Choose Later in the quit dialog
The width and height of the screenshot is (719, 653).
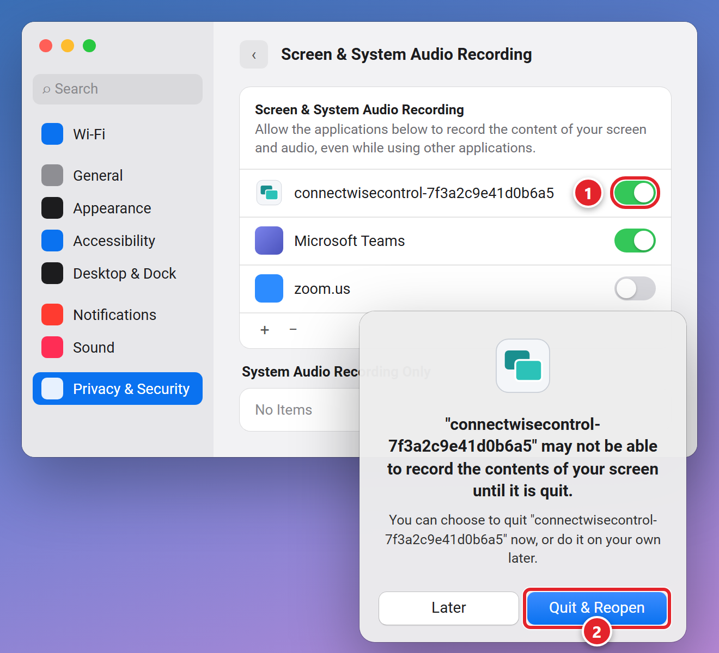point(449,608)
